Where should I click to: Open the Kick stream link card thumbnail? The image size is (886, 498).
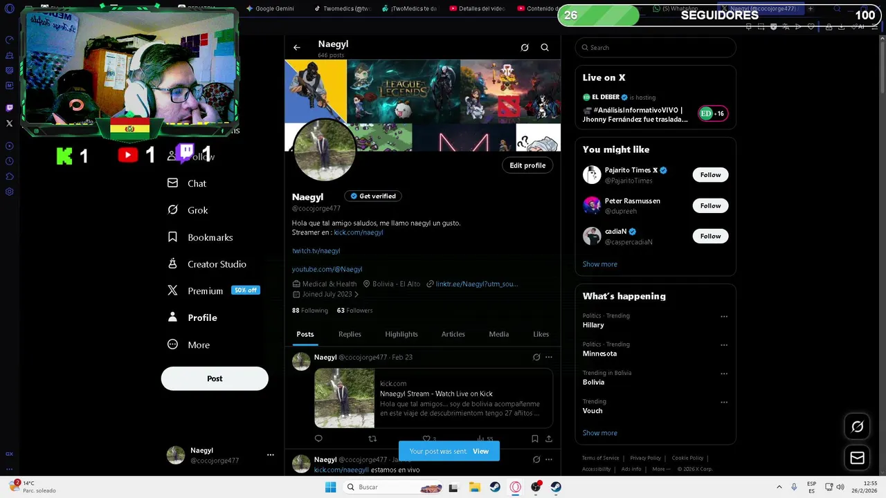tap(345, 398)
